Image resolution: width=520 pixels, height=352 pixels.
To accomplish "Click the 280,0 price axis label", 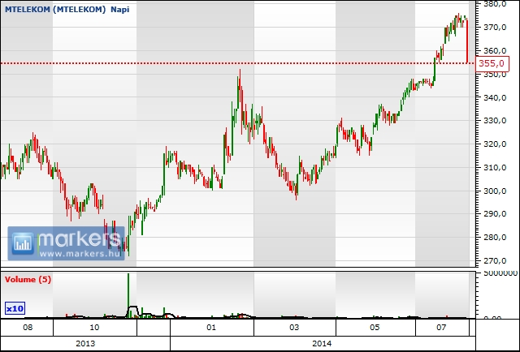I will (496, 238).
